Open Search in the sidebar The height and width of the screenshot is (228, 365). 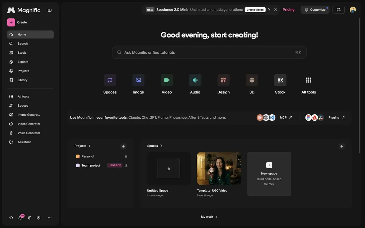[30, 43]
